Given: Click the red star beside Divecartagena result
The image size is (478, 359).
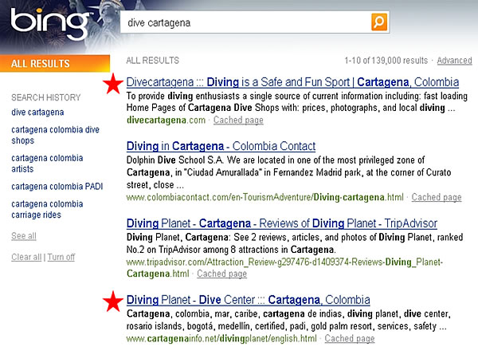Looking at the screenshot, I should [x=114, y=82].
